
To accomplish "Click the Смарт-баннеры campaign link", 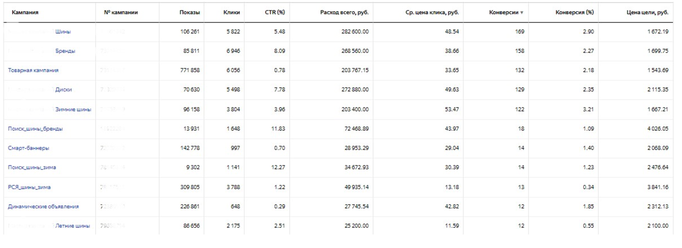I will [x=28, y=148].
